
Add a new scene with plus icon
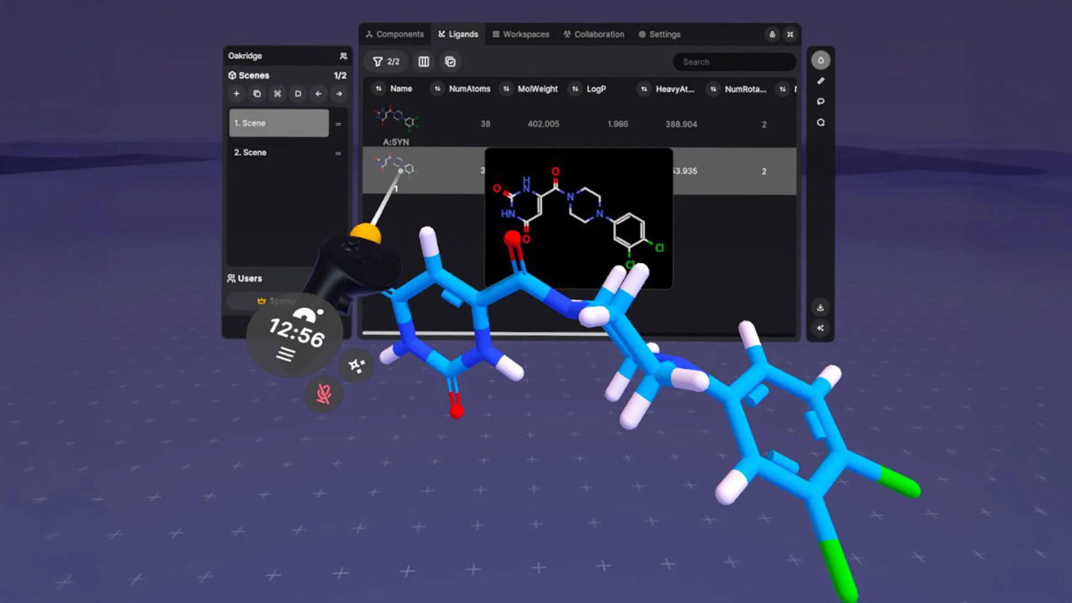point(236,94)
